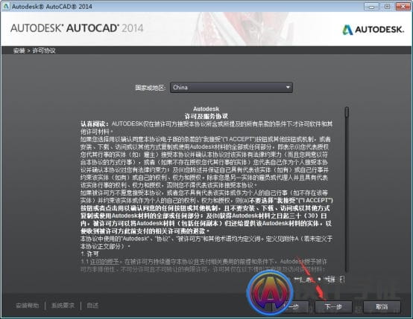Open the 安装帮助 installation help link
The height and width of the screenshot is (319, 413).
[28, 306]
